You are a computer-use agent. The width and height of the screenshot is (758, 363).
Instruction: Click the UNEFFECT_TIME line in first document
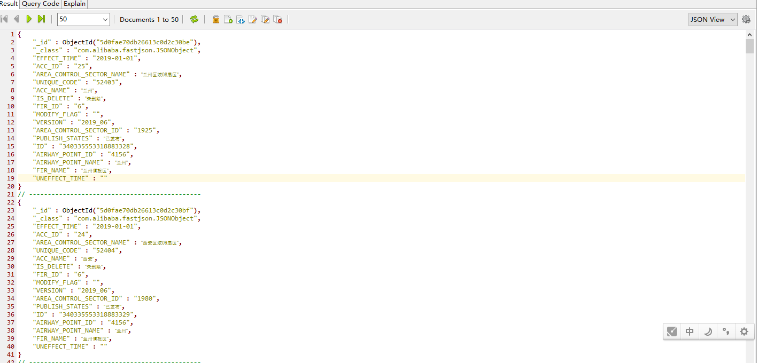coord(70,178)
